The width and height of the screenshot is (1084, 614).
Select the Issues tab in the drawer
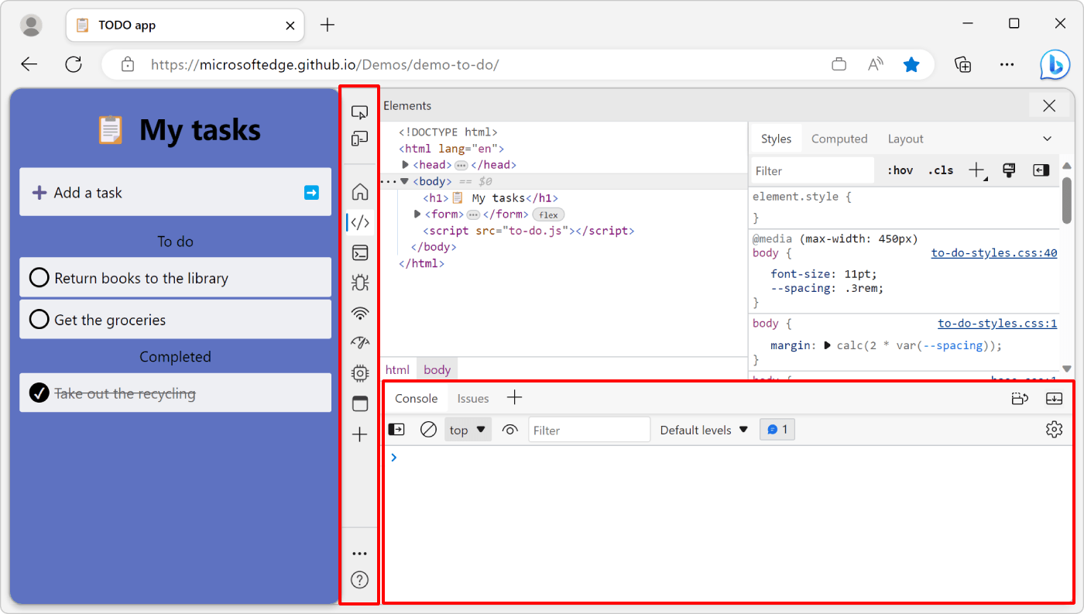[x=472, y=398]
